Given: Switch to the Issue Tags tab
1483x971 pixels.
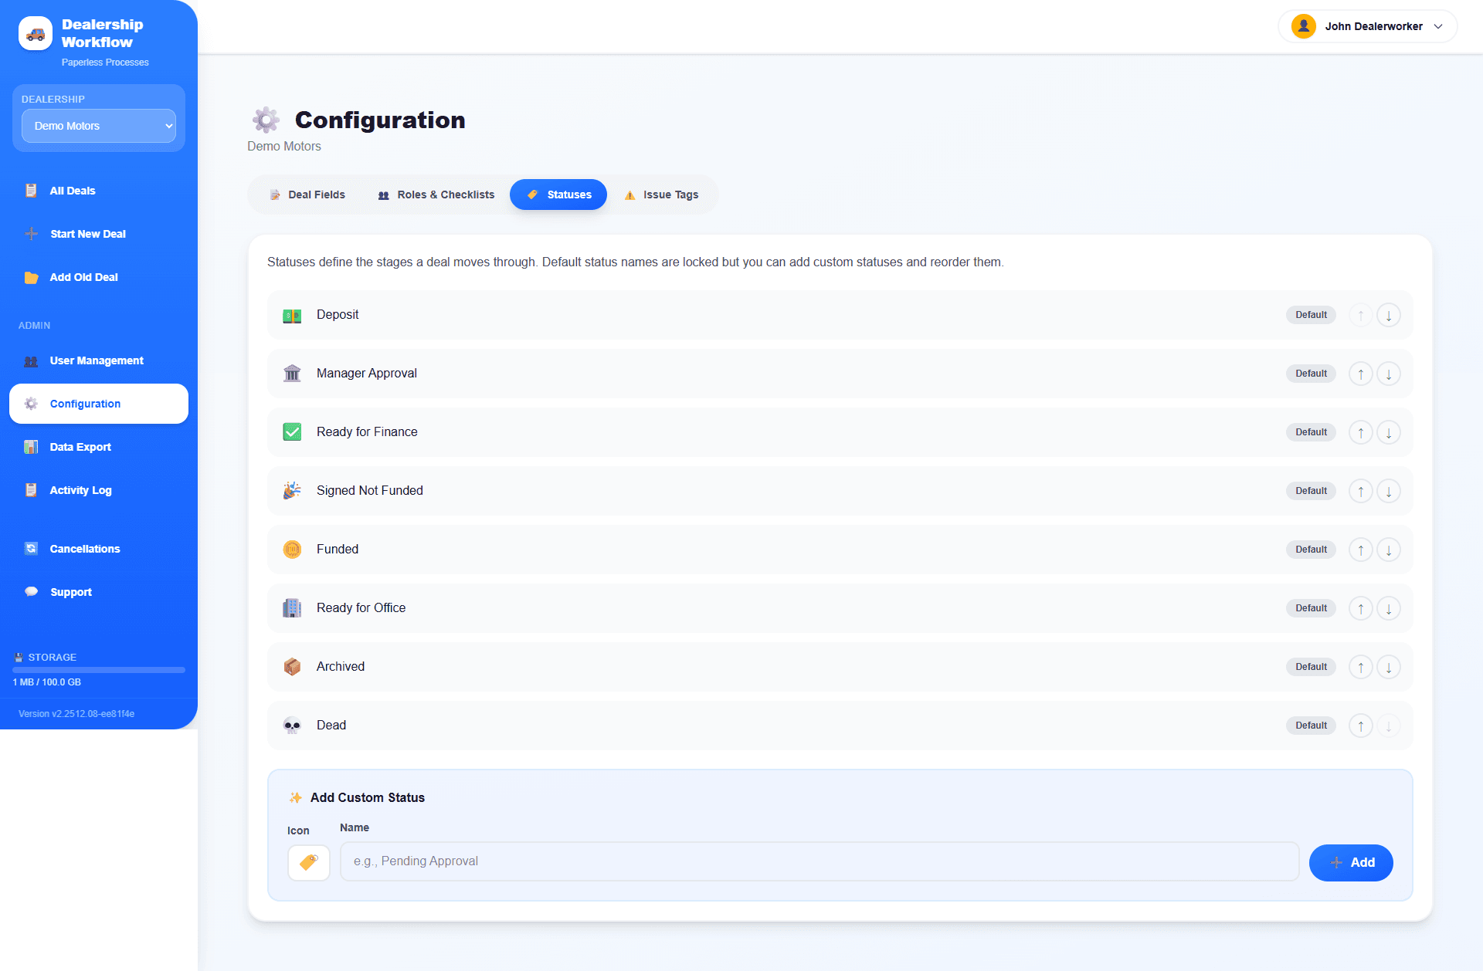Looking at the screenshot, I should tap(661, 195).
